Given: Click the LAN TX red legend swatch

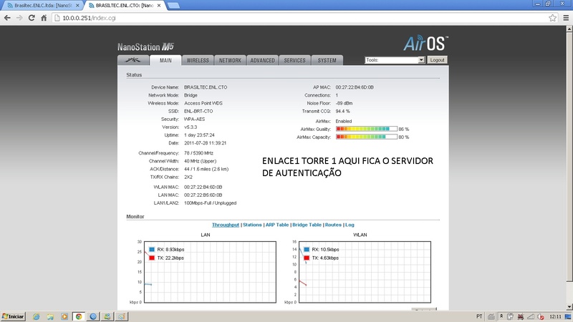Looking at the screenshot, I should tap(152, 258).
